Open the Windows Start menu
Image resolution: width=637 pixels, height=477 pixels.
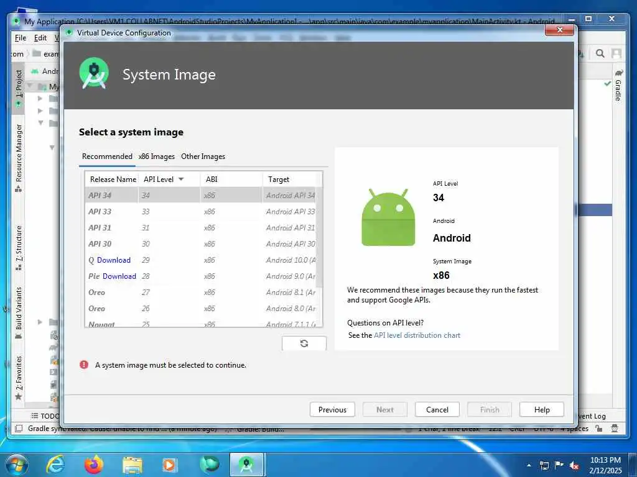tap(17, 465)
